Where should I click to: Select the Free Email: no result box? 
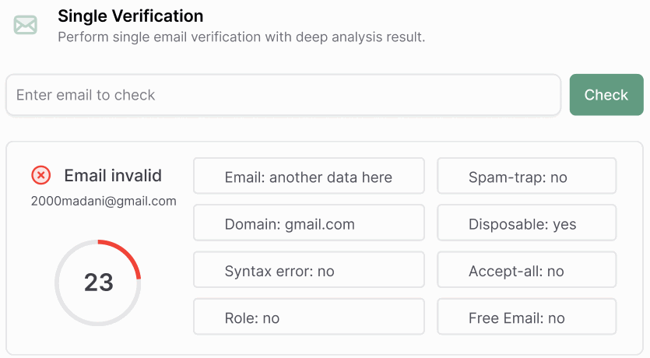(526, 317)
